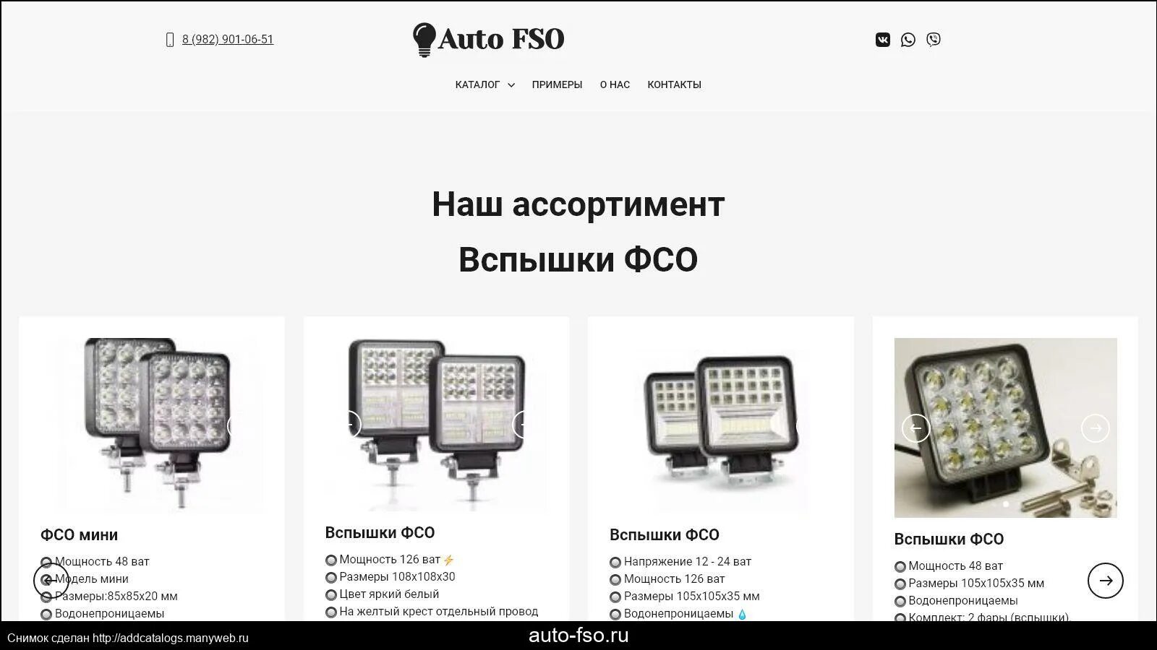Open the Viber contact icon
Screen dimensions: 1157x650
pyautogui.click(x=934, y=40)
